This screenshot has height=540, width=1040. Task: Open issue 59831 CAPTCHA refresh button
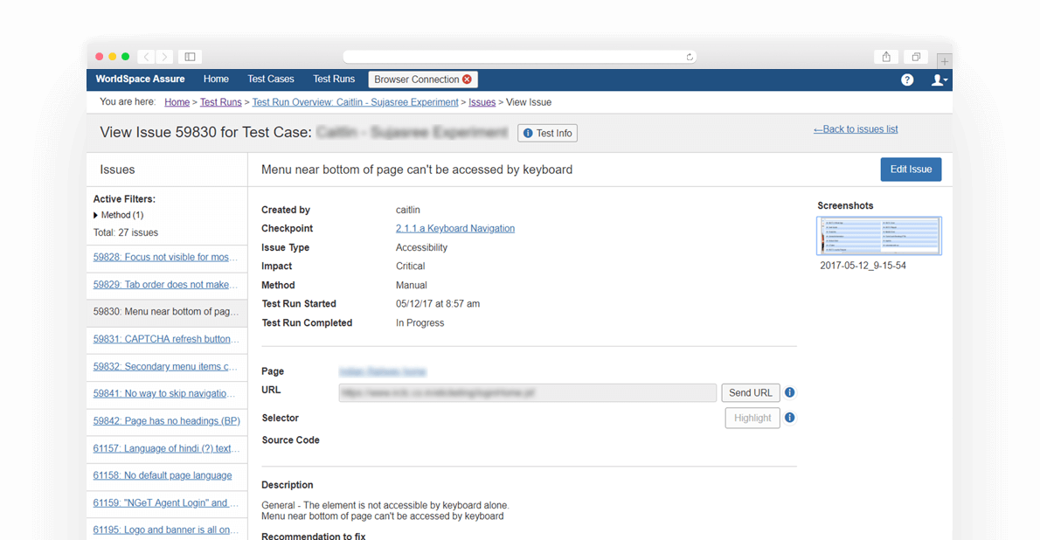point(166,339)
